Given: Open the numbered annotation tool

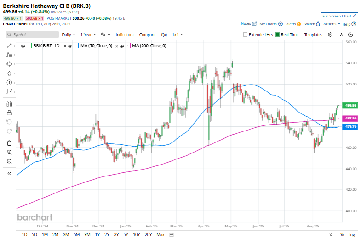Looking at the screenshot, I should click(x=9, y=82).
